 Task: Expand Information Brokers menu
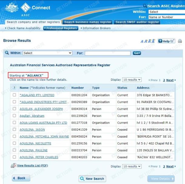coord(96,28)
